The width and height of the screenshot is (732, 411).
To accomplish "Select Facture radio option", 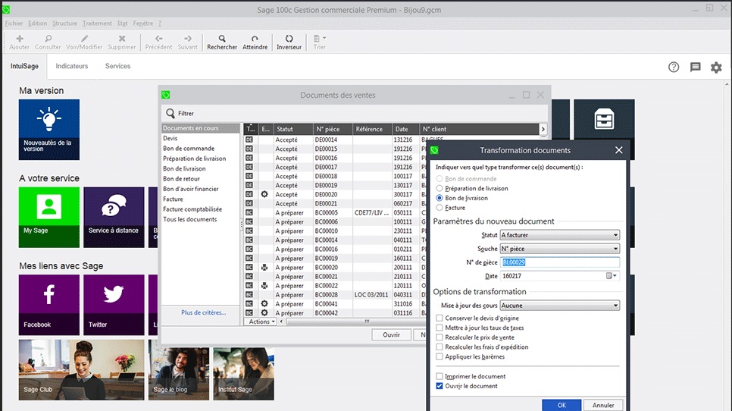I will pyautogui.click(x=440, y=207).
